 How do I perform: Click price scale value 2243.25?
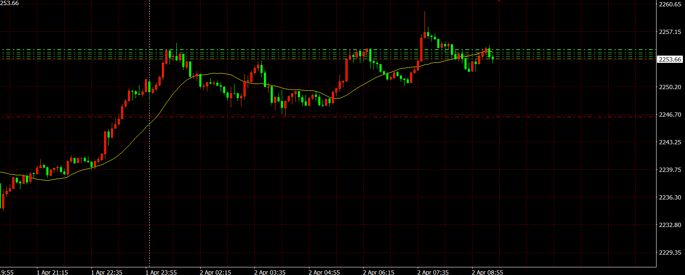[x=670, y=142]
